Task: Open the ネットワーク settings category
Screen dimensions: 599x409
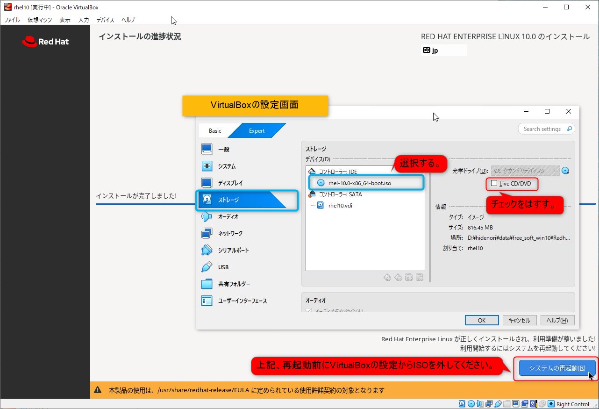Action: 230,233
